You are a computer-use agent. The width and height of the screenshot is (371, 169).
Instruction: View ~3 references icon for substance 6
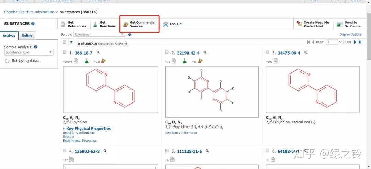273,159
